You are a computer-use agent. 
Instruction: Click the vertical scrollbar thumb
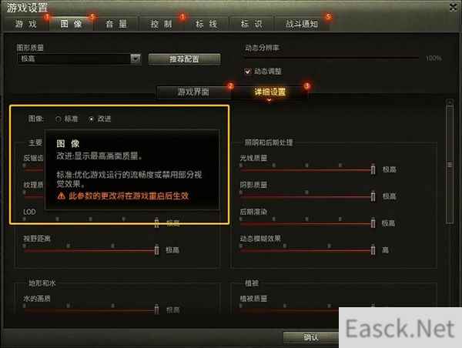click(450, 165)
